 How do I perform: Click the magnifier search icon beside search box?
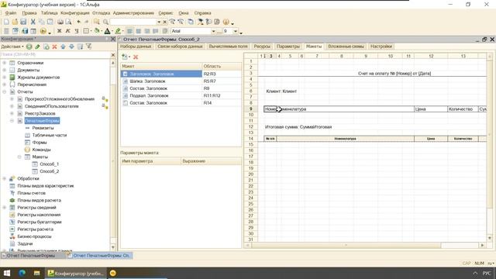[105, 22]
